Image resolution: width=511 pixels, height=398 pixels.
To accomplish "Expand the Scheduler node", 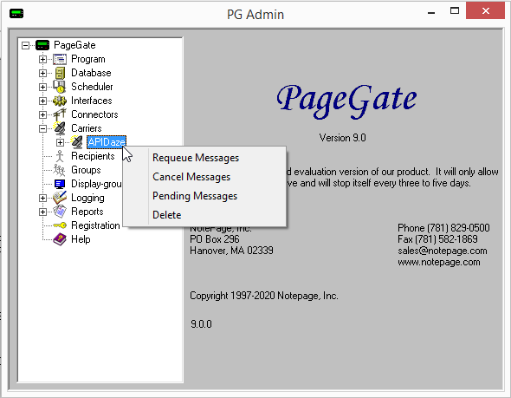I will point(42,87).
